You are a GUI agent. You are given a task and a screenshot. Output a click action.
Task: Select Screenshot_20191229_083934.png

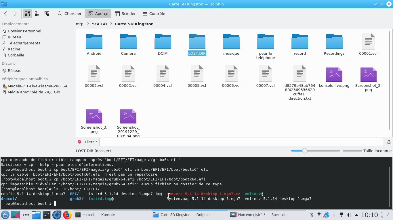(x=128, y=123)
